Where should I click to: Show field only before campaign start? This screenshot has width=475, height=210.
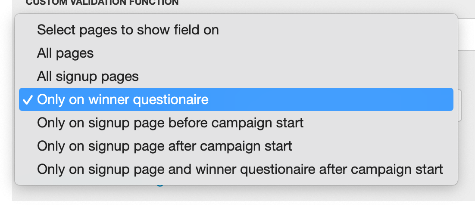170,123
